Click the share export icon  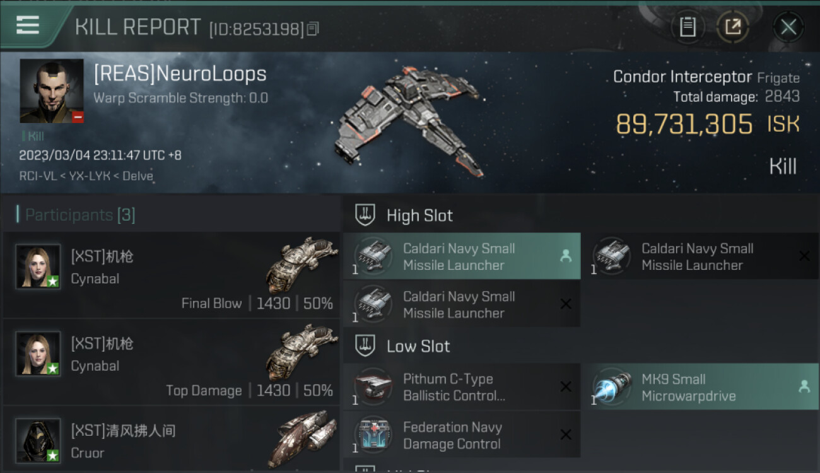click(x=732, y=26)
